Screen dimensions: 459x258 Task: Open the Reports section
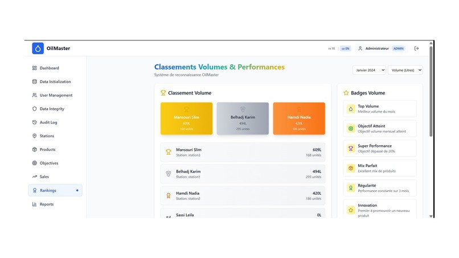[x=55, y=204]
